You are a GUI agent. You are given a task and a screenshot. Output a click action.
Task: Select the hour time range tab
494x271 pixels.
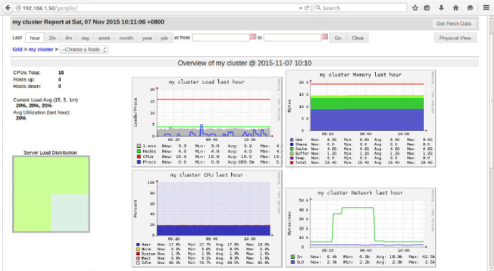(34, 38)
